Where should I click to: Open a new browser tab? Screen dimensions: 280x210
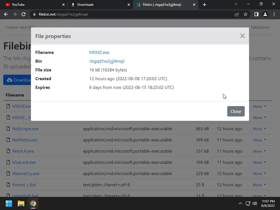click(205, 5)
